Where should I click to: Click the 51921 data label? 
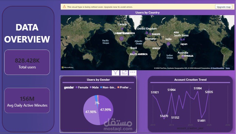click(155, 92)
